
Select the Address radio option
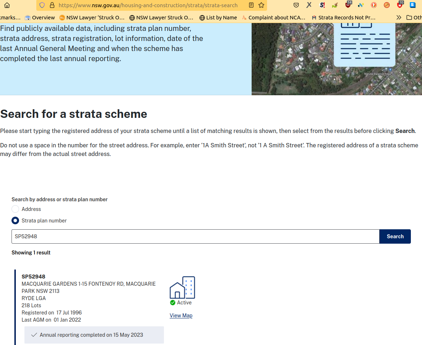(15, 209)
